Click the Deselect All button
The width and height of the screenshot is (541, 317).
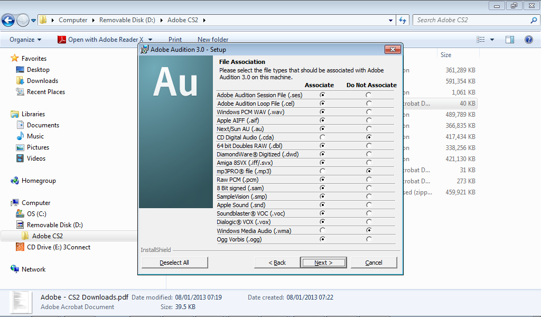click(174, 263)
